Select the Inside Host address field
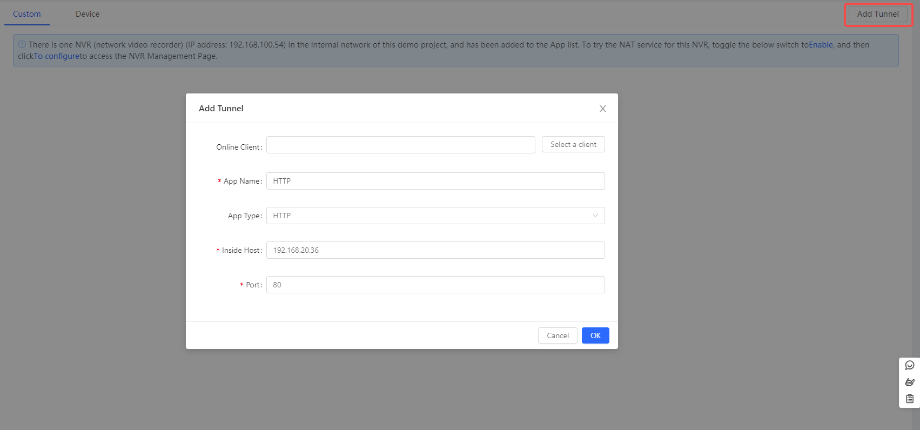The width and height of the screenshot is (920, 430). coord(435,250)
